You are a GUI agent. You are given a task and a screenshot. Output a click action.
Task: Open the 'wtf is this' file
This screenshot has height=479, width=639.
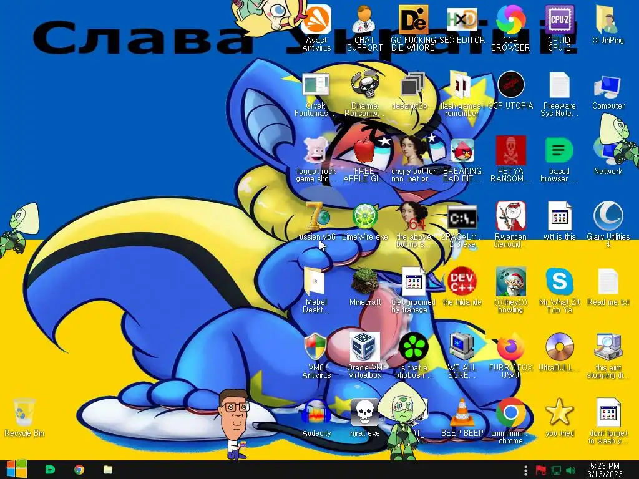tap(559, 221)
